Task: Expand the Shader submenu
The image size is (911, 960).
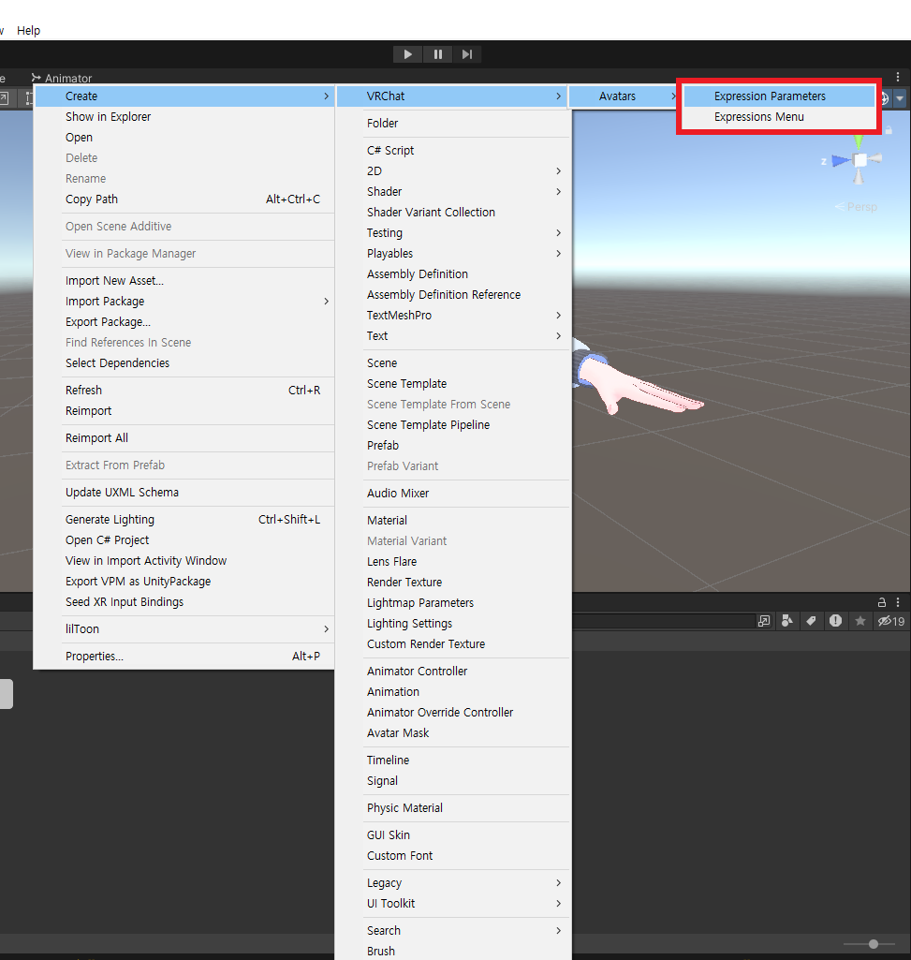Action: pyautogui.click(x=454, y=192)
